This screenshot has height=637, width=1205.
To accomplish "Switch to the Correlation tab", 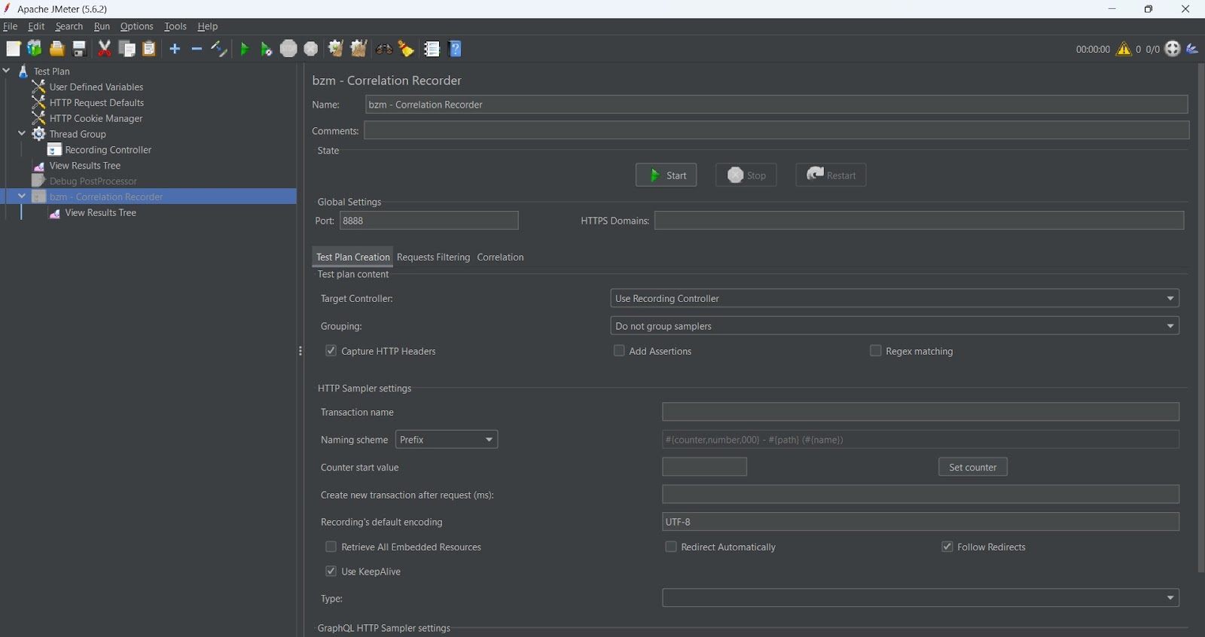I will [500, 257].
